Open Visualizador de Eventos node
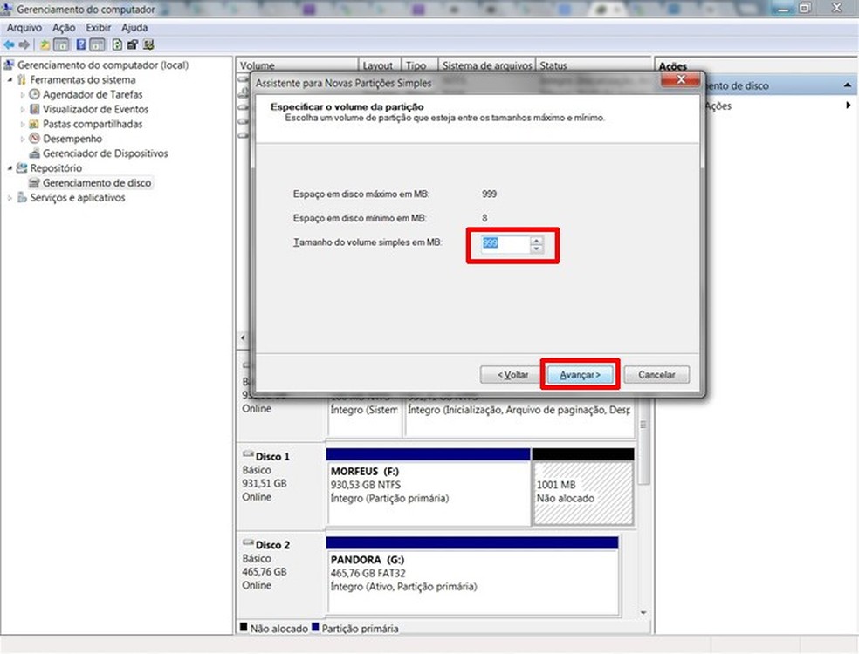The height and width of the screenshot is (654, 859). click(x=95, y=110)
